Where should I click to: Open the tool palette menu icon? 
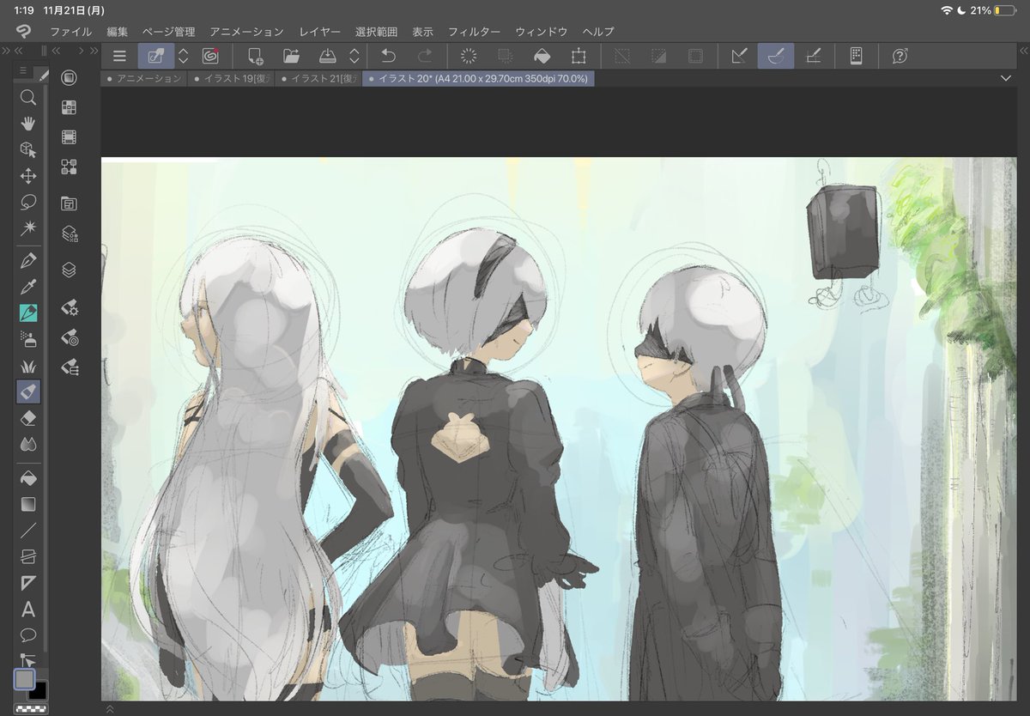point(23,70)
